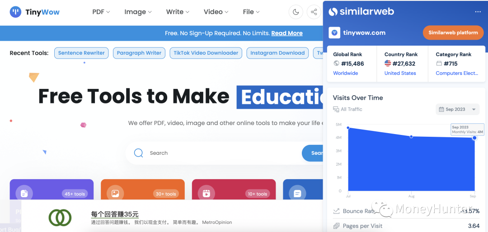This screenshot has height=232, width=488.
Task: Click the Chinese ad headline 每个回答赚35元
Action: pyautogui.click(x=114, y=214)
